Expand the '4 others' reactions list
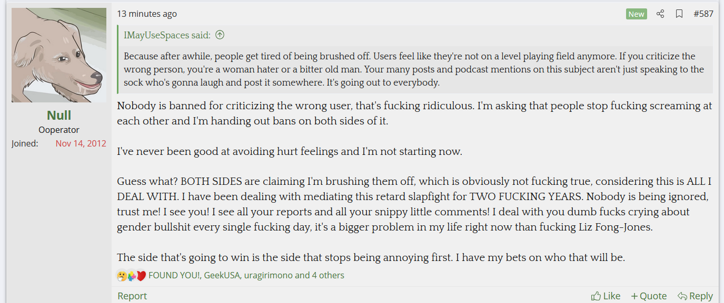Screen dimensions: 724x303 pyautogui.click(x=328, y=275)
